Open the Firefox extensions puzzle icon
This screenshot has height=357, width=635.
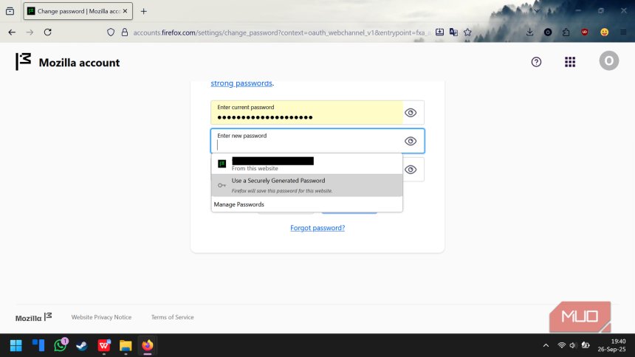click(x=566, y=32)
